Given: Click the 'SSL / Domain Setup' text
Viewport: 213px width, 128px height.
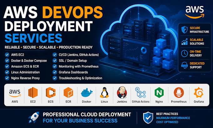Looking at the screenshot, I should 73,61.
